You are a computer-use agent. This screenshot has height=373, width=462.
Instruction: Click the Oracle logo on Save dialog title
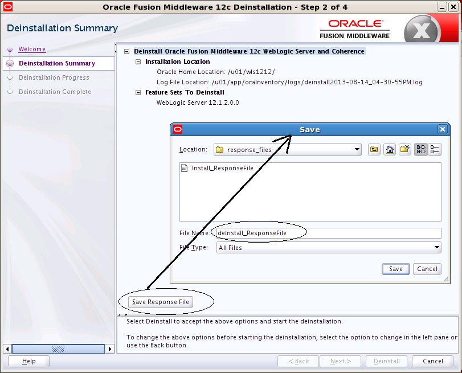(178, 129)
